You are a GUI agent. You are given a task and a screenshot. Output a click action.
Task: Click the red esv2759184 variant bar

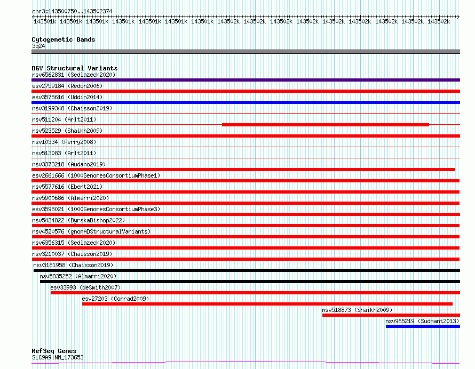click(x=246, y=91)
